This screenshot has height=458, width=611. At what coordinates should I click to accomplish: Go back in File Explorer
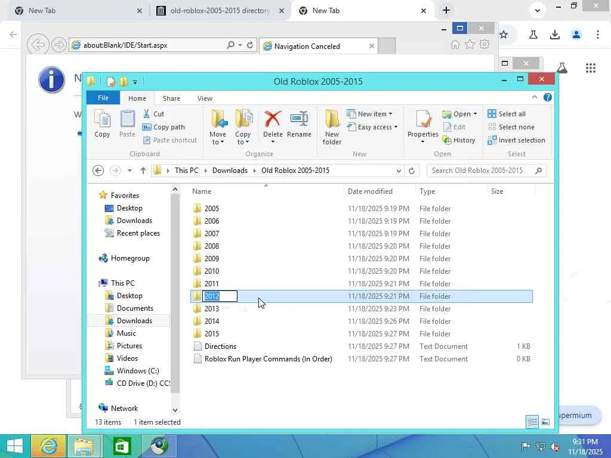98,171
